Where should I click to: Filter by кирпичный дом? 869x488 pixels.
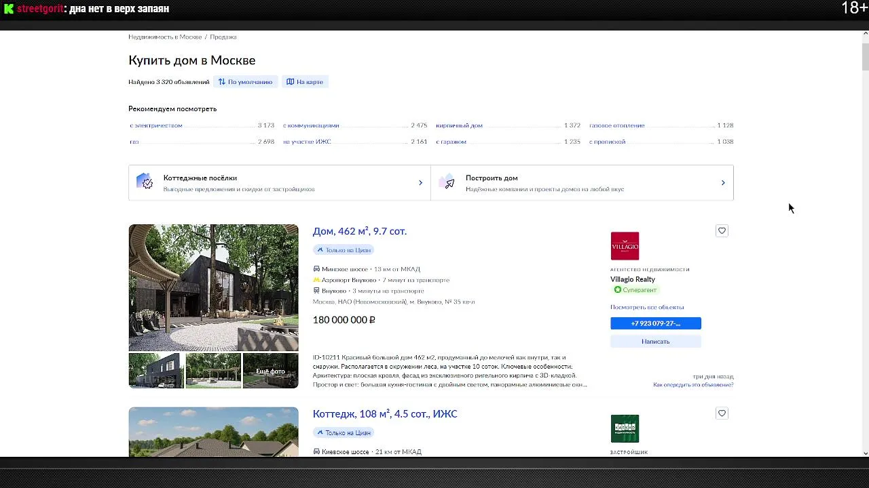point(460,125)
